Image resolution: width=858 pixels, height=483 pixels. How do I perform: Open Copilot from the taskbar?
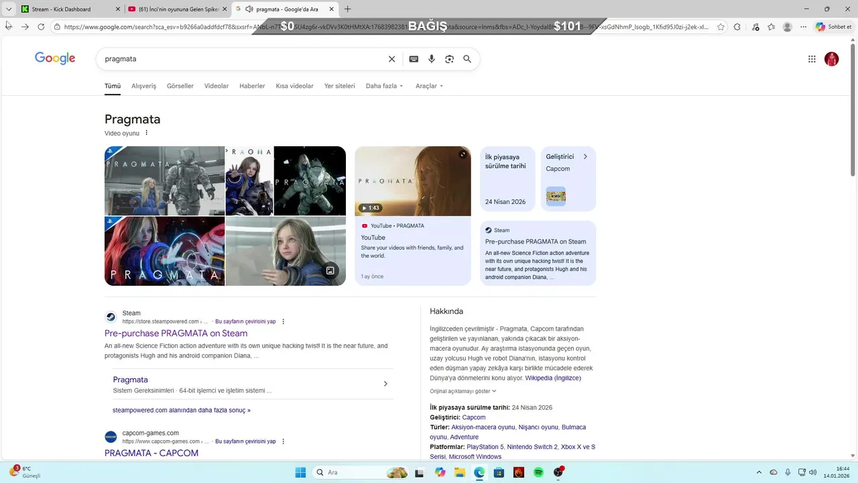point(440,472)
